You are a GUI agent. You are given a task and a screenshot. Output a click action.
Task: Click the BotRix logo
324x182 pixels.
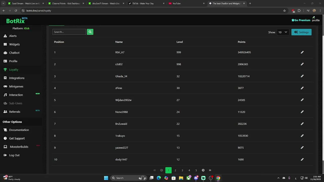(x=17, y=20)
